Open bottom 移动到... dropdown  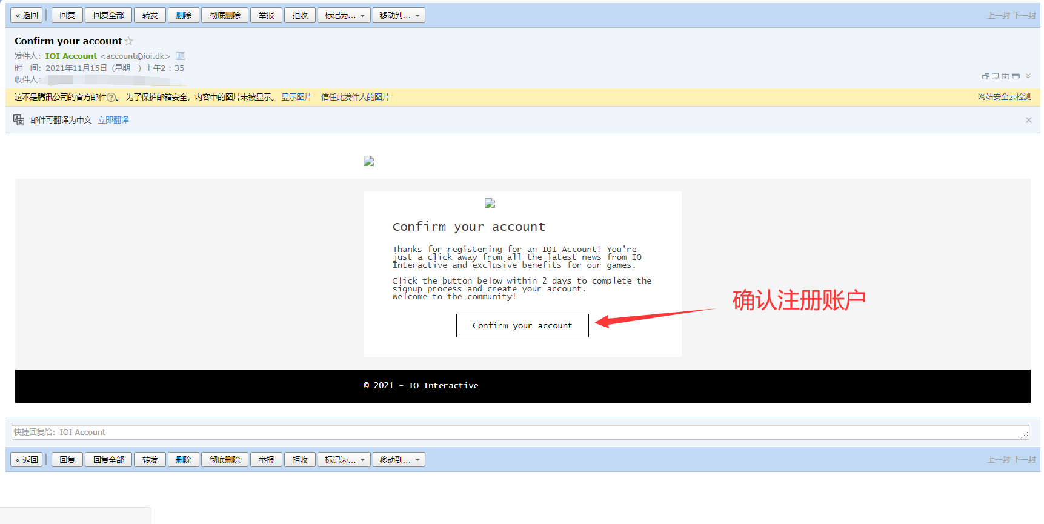399,460
